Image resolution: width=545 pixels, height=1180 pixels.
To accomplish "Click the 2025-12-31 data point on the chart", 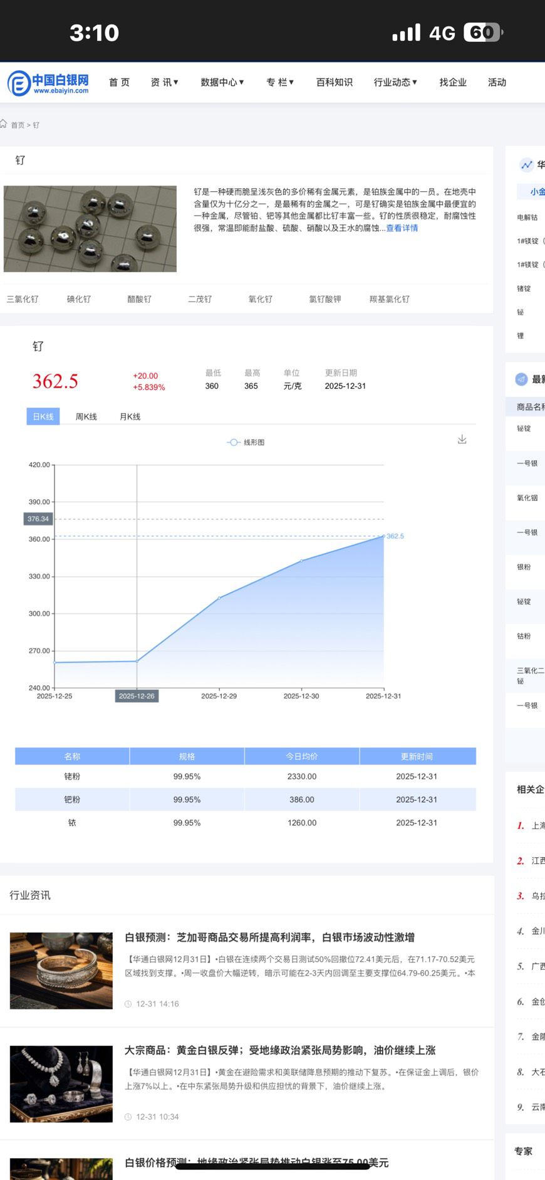I will pos(383,536).
